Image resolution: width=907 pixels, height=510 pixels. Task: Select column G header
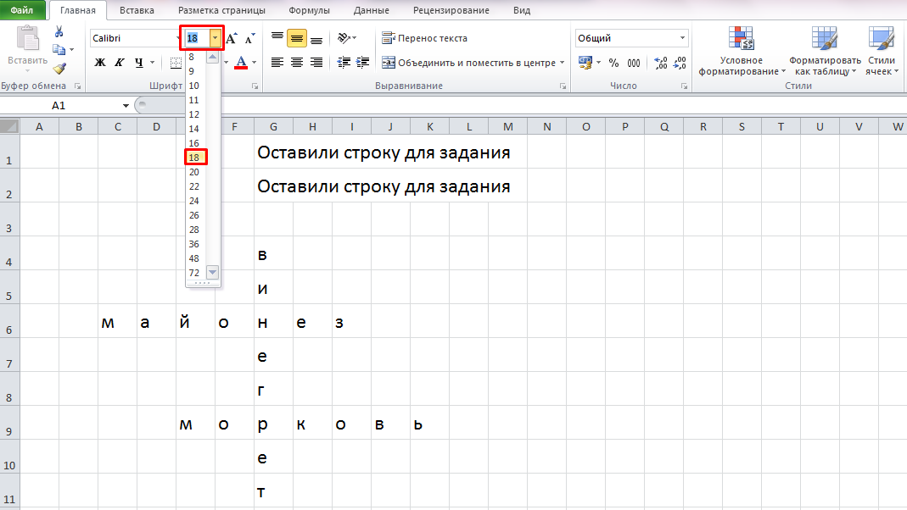coord(273,126)
